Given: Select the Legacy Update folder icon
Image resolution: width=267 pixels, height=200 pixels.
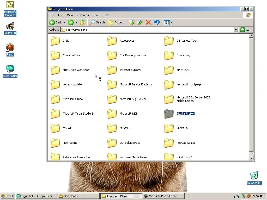Looking at the screenshot, I should coord(55,85).
